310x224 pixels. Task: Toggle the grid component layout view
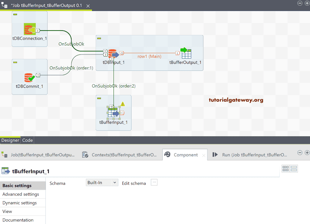[x=285, y=169]
